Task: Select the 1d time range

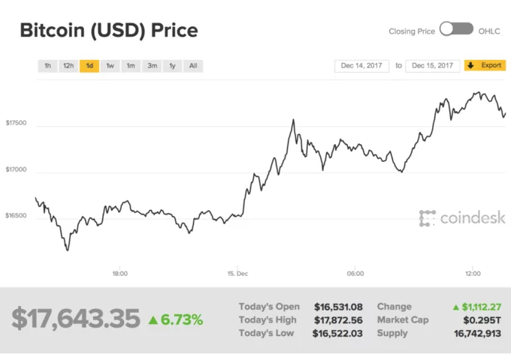Action: pyautogui.click(x=89, y=66)
